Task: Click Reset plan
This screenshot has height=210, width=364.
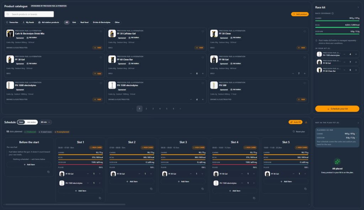Action: point(299,131)
